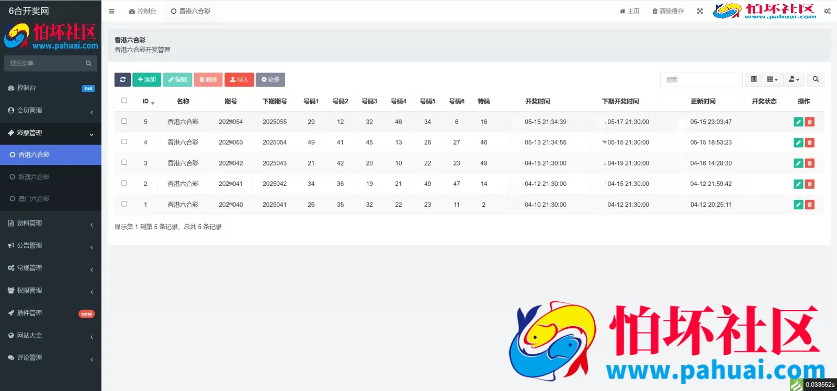Check the checkbox for row ID 5
Viewport: 837px width, 391px height.
[124, 121]
